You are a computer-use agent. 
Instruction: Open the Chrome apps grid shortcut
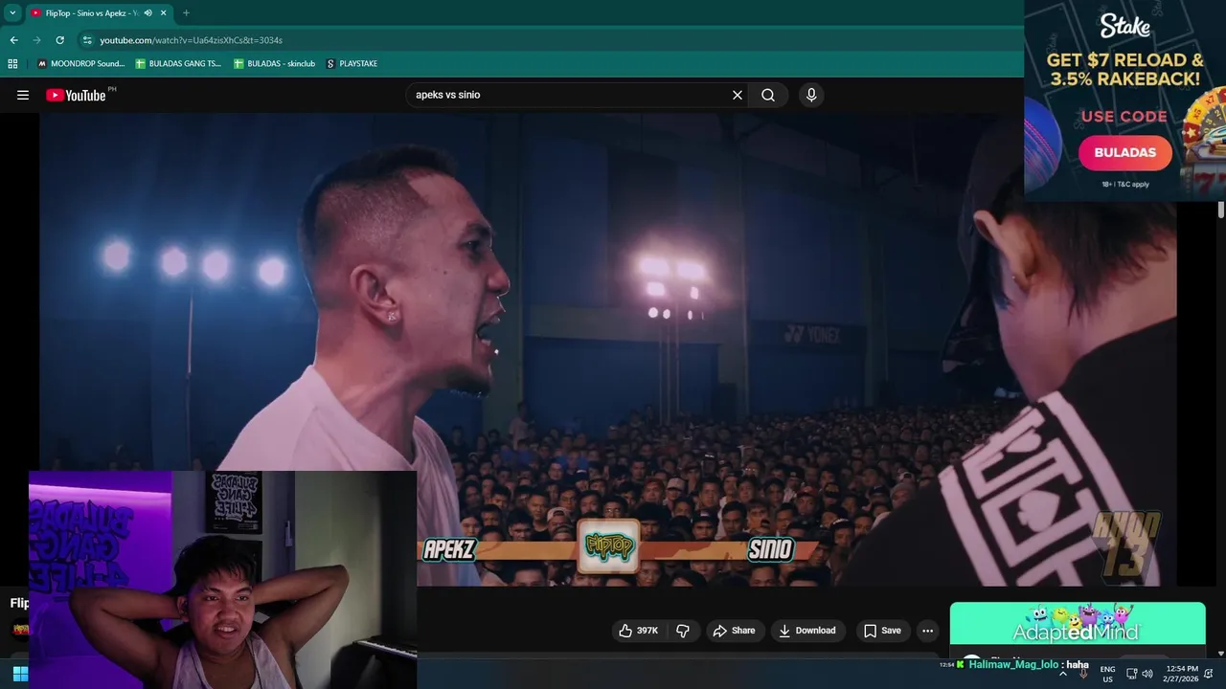tap(12, 64)
